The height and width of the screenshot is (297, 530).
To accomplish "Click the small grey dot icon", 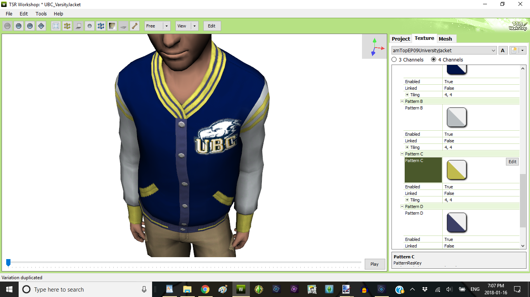I will [x=90, y=26].
